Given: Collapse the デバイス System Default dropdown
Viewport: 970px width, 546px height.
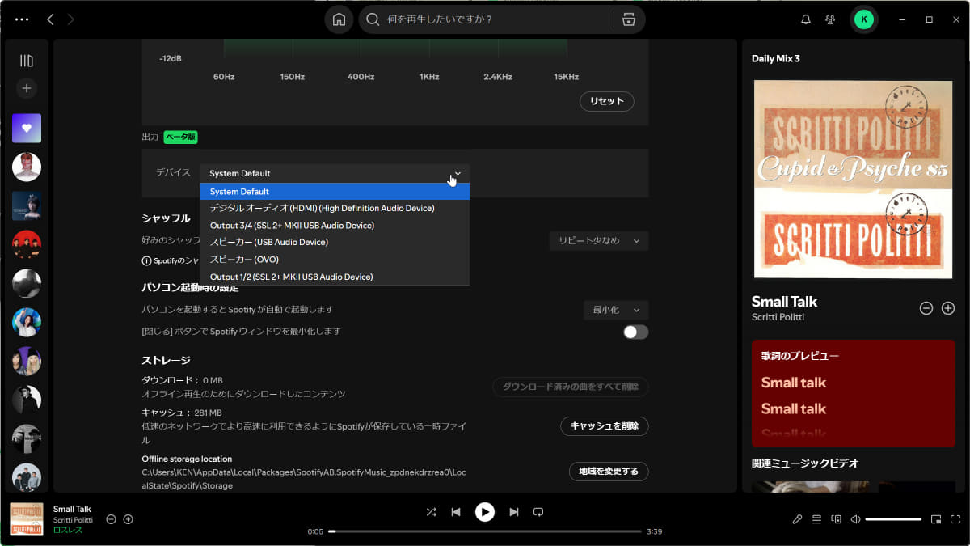Looking at the screenshot, I should tap(335, 173).
